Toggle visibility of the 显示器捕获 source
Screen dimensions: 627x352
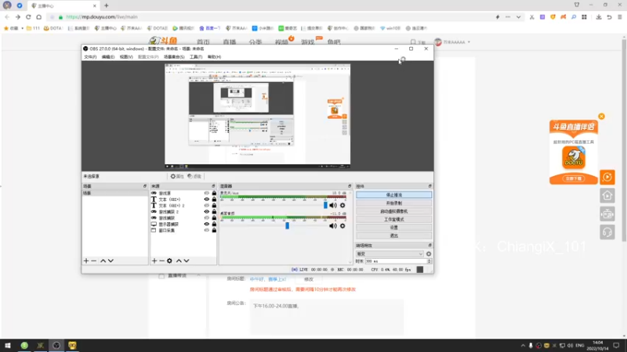click(x=207, y=224)
